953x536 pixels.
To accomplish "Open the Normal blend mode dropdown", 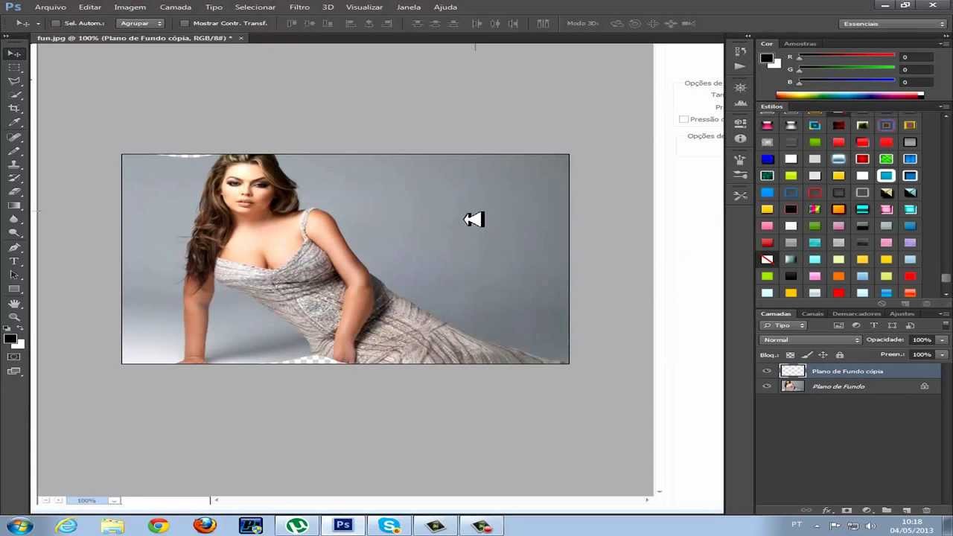I will pyautogui.click(x=811, y=339).
